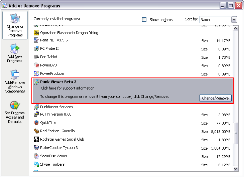Click the Add or Remove Programs title bar icon

point(5,5)
